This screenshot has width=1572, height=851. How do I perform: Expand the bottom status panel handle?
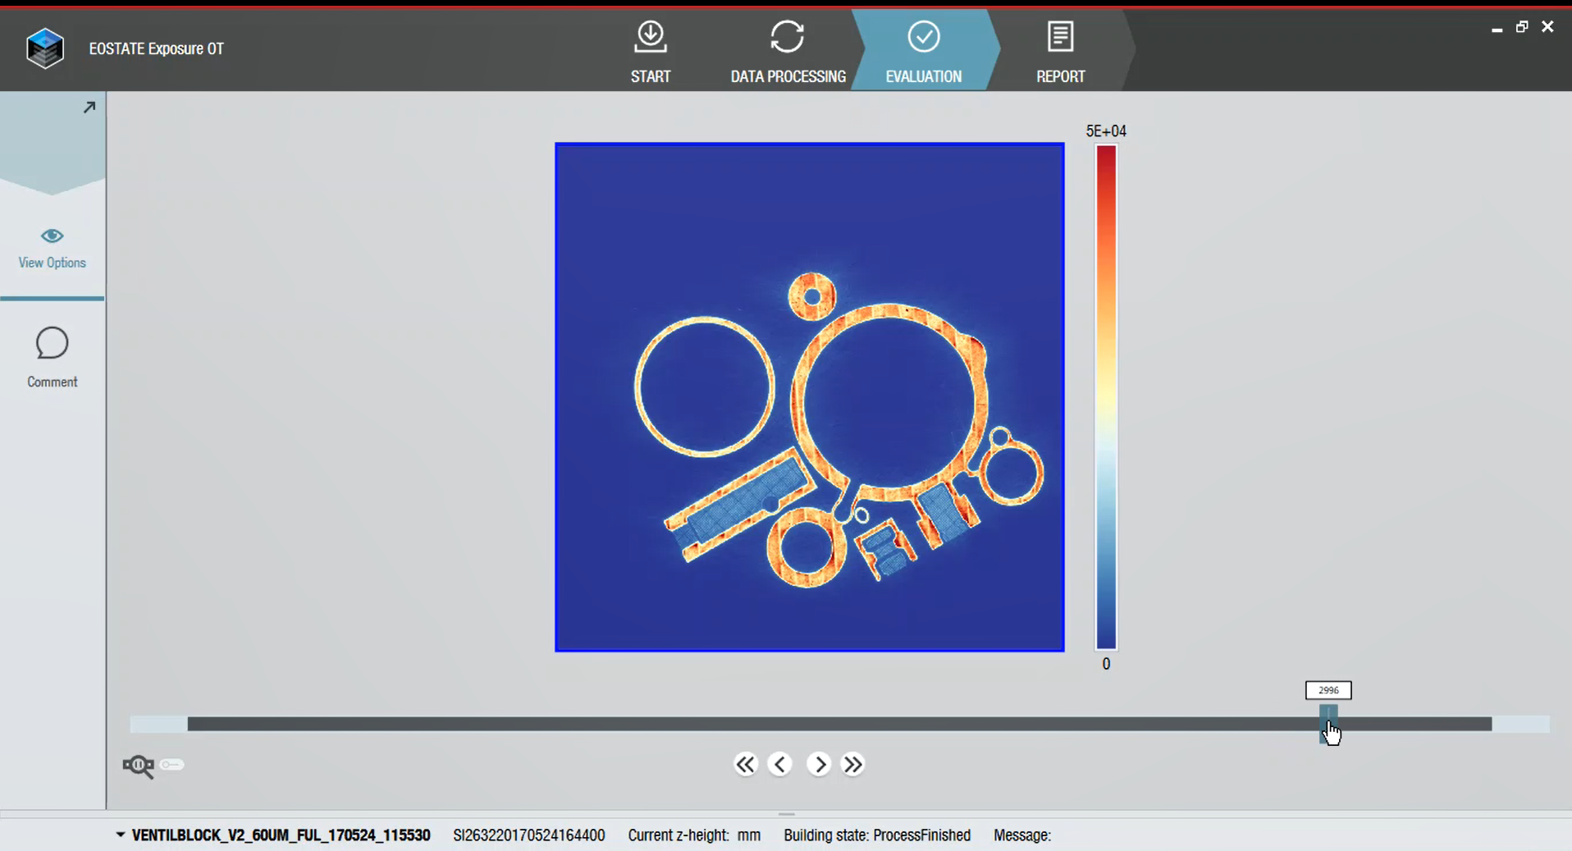point(785,814)
